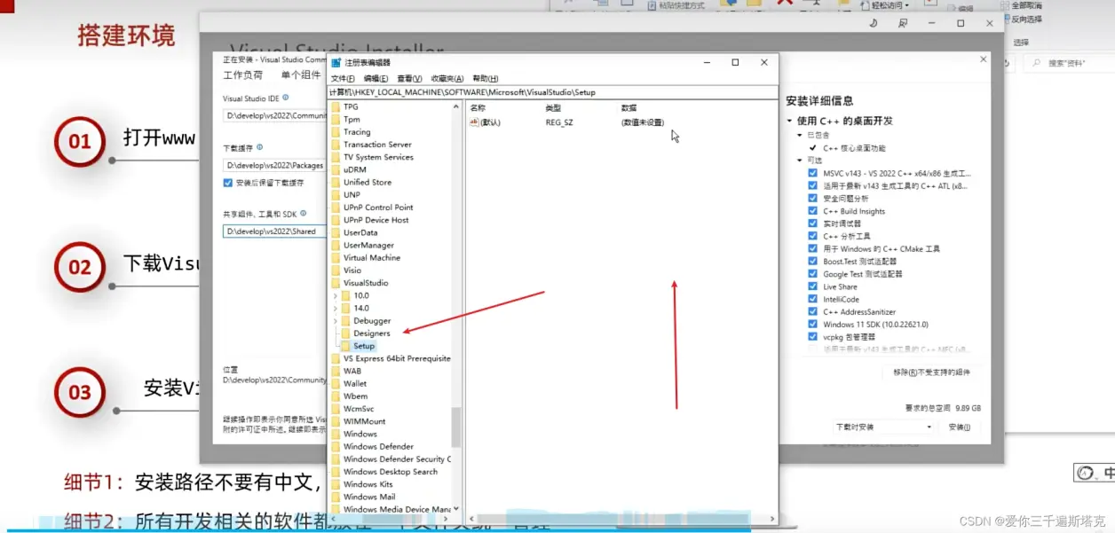The image size is (1115, 533).
Task: Collapse 使用 C++ 的桌面开发 section
Action: 788,121
